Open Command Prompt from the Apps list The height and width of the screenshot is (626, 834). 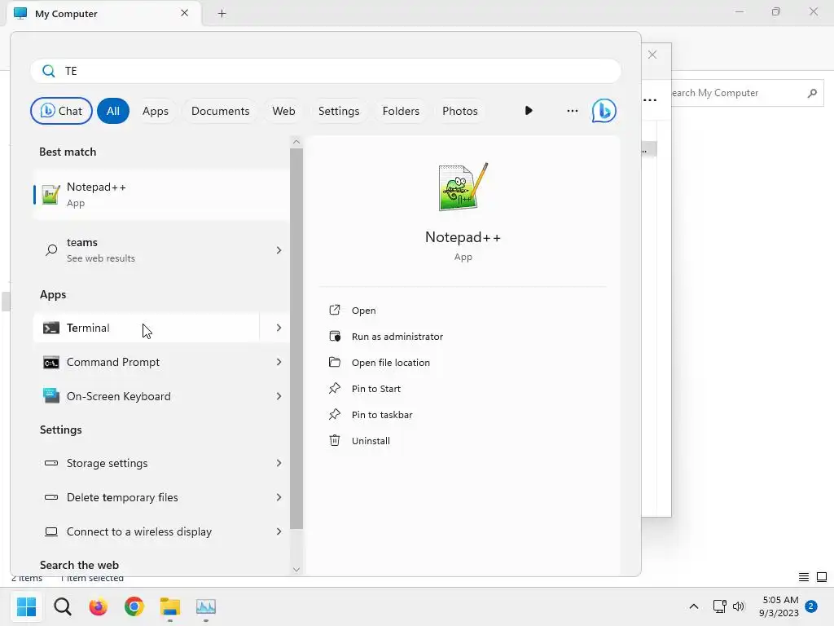[147, 362]
